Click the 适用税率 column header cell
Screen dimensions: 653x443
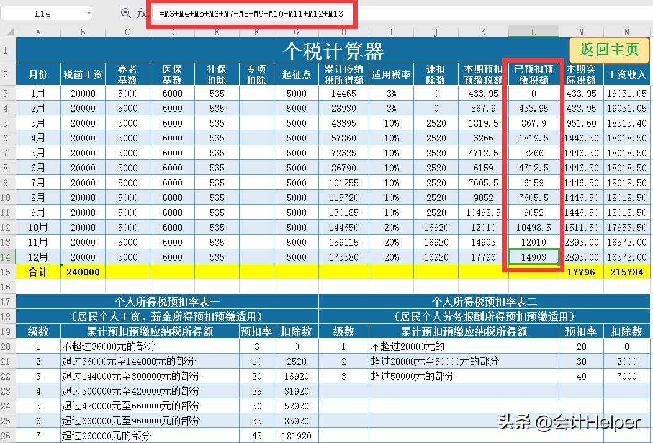[390, 73]
